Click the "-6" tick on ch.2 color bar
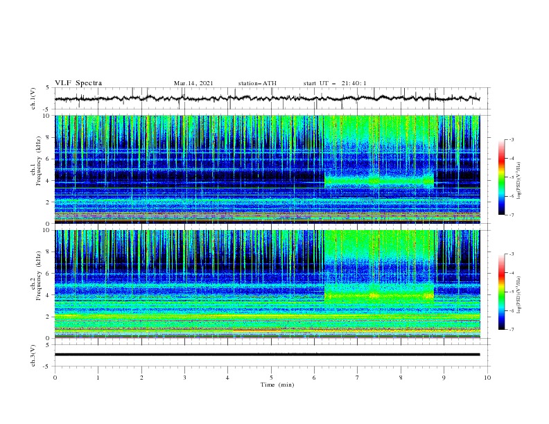Viewport: 549px width, 424px height. click(x=511, y=310)
